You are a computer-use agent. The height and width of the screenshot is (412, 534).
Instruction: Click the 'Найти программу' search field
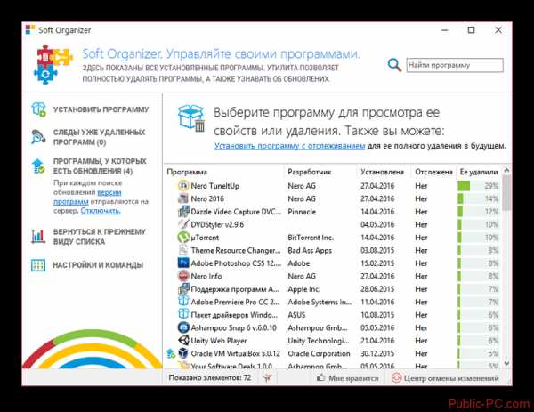click(x=455, y=65)
